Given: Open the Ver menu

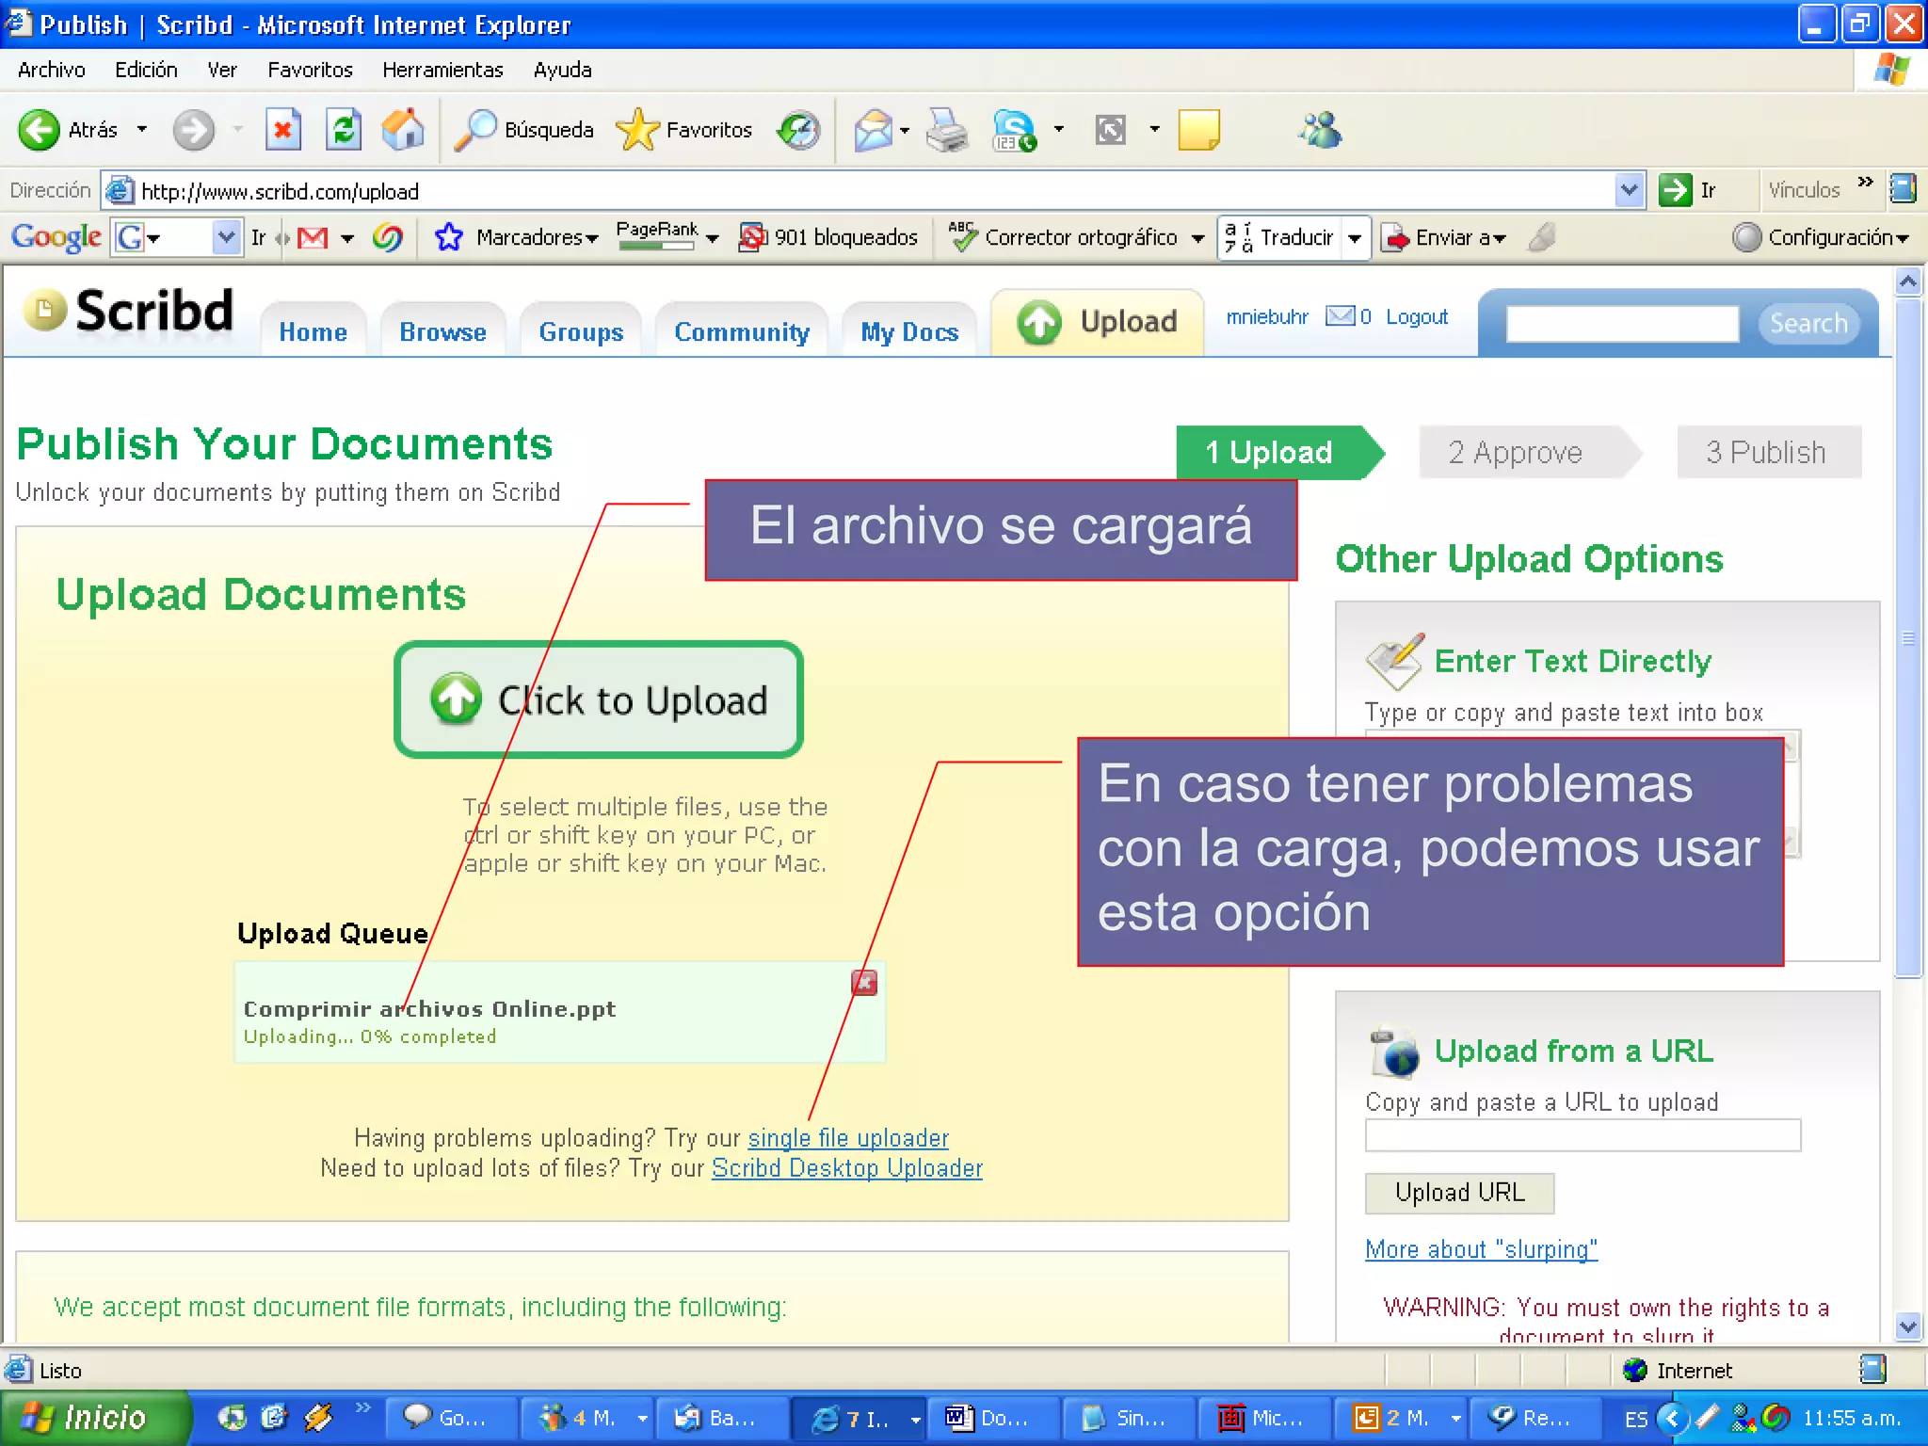Looking at the screenshot, I should tap(222, 70).
